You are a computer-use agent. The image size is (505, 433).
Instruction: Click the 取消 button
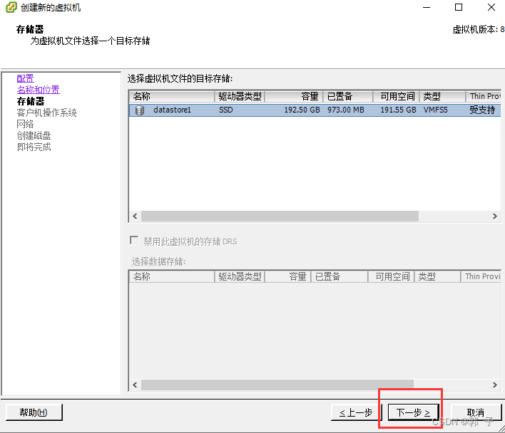pos(476,412)
